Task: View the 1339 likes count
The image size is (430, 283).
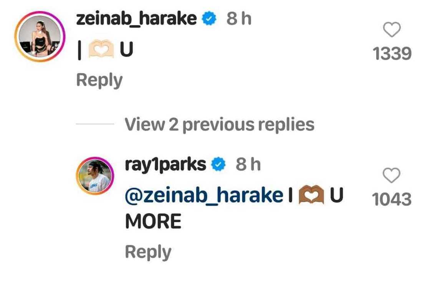Action: point(392,54)
